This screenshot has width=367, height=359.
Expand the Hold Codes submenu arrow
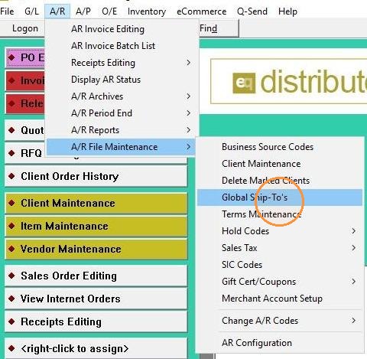(354, 231)
